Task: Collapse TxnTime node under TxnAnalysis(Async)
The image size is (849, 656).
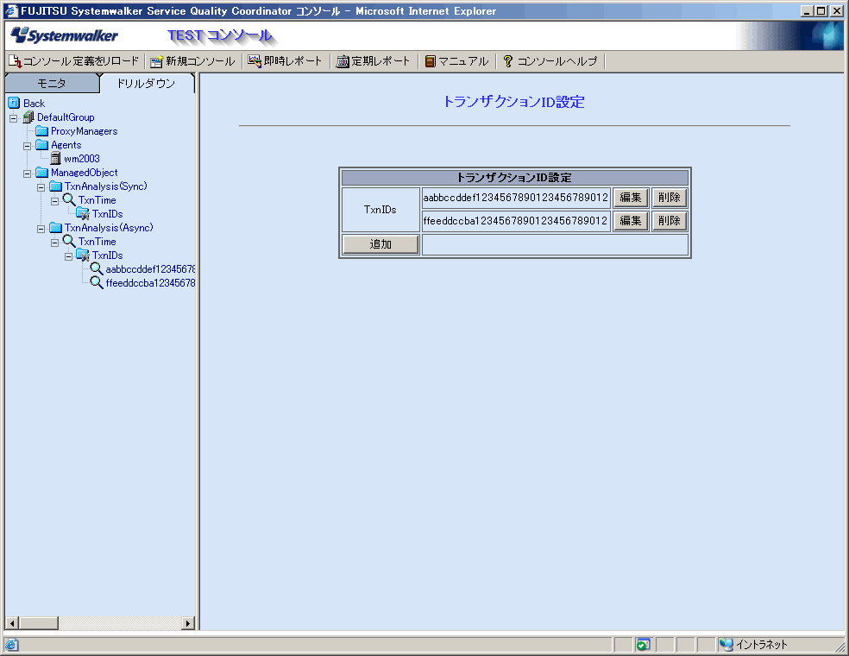Action: 54,243
